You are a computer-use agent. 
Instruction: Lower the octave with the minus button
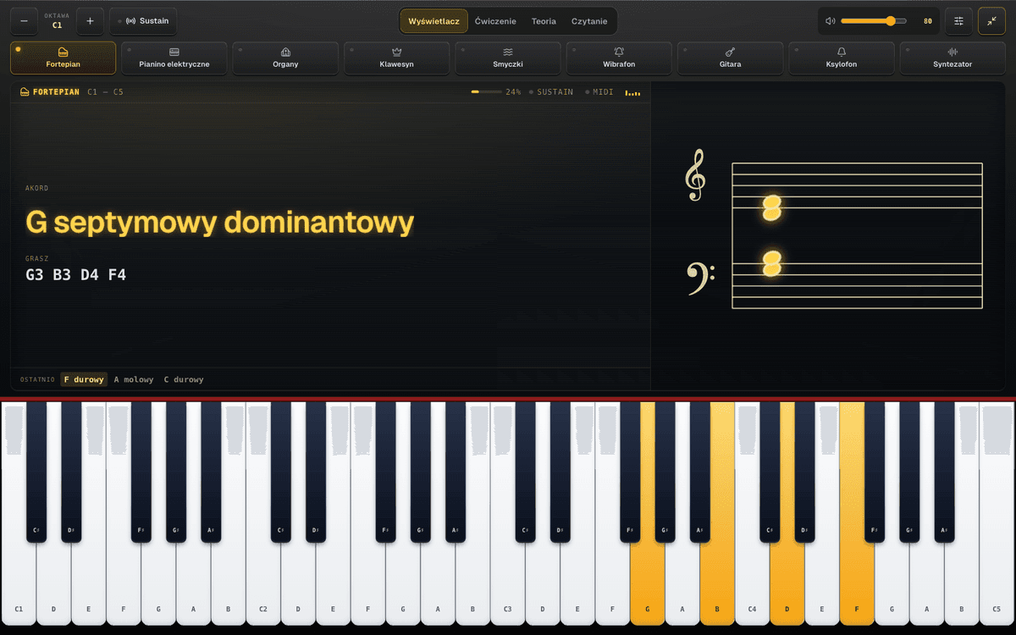point(24,21)
